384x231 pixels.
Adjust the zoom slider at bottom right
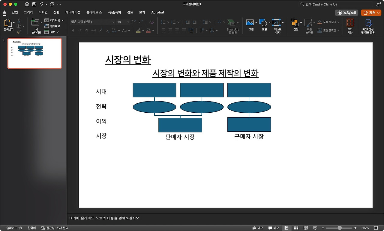point(340,228)
